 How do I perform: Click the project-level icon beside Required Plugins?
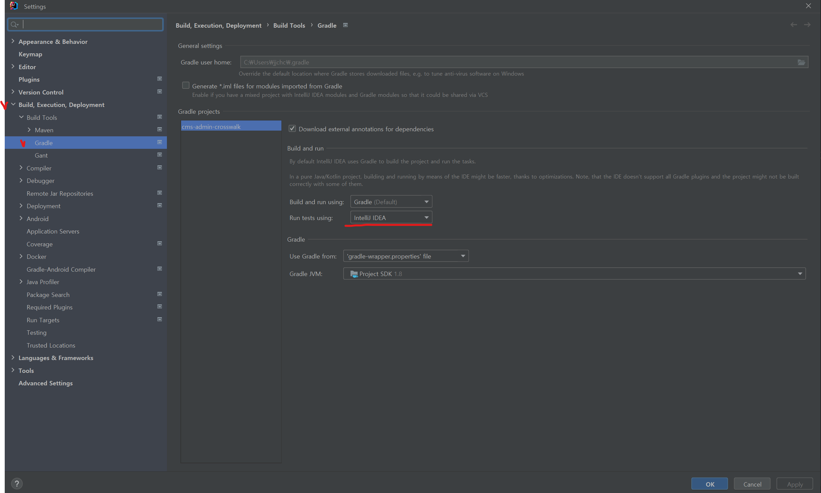(160, 307)
